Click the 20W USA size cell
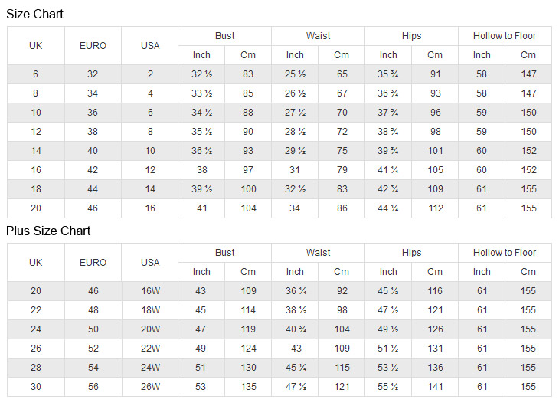Screen dimensions: 559x406 150,329
